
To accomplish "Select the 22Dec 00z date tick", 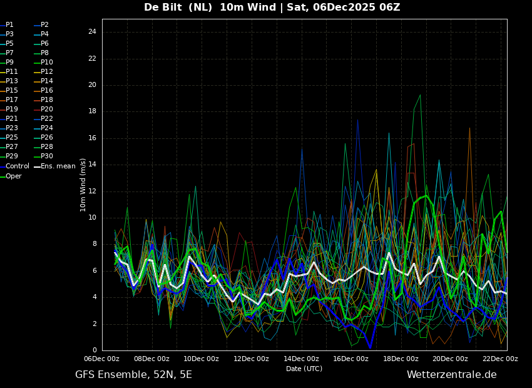I will pos(500,359).
